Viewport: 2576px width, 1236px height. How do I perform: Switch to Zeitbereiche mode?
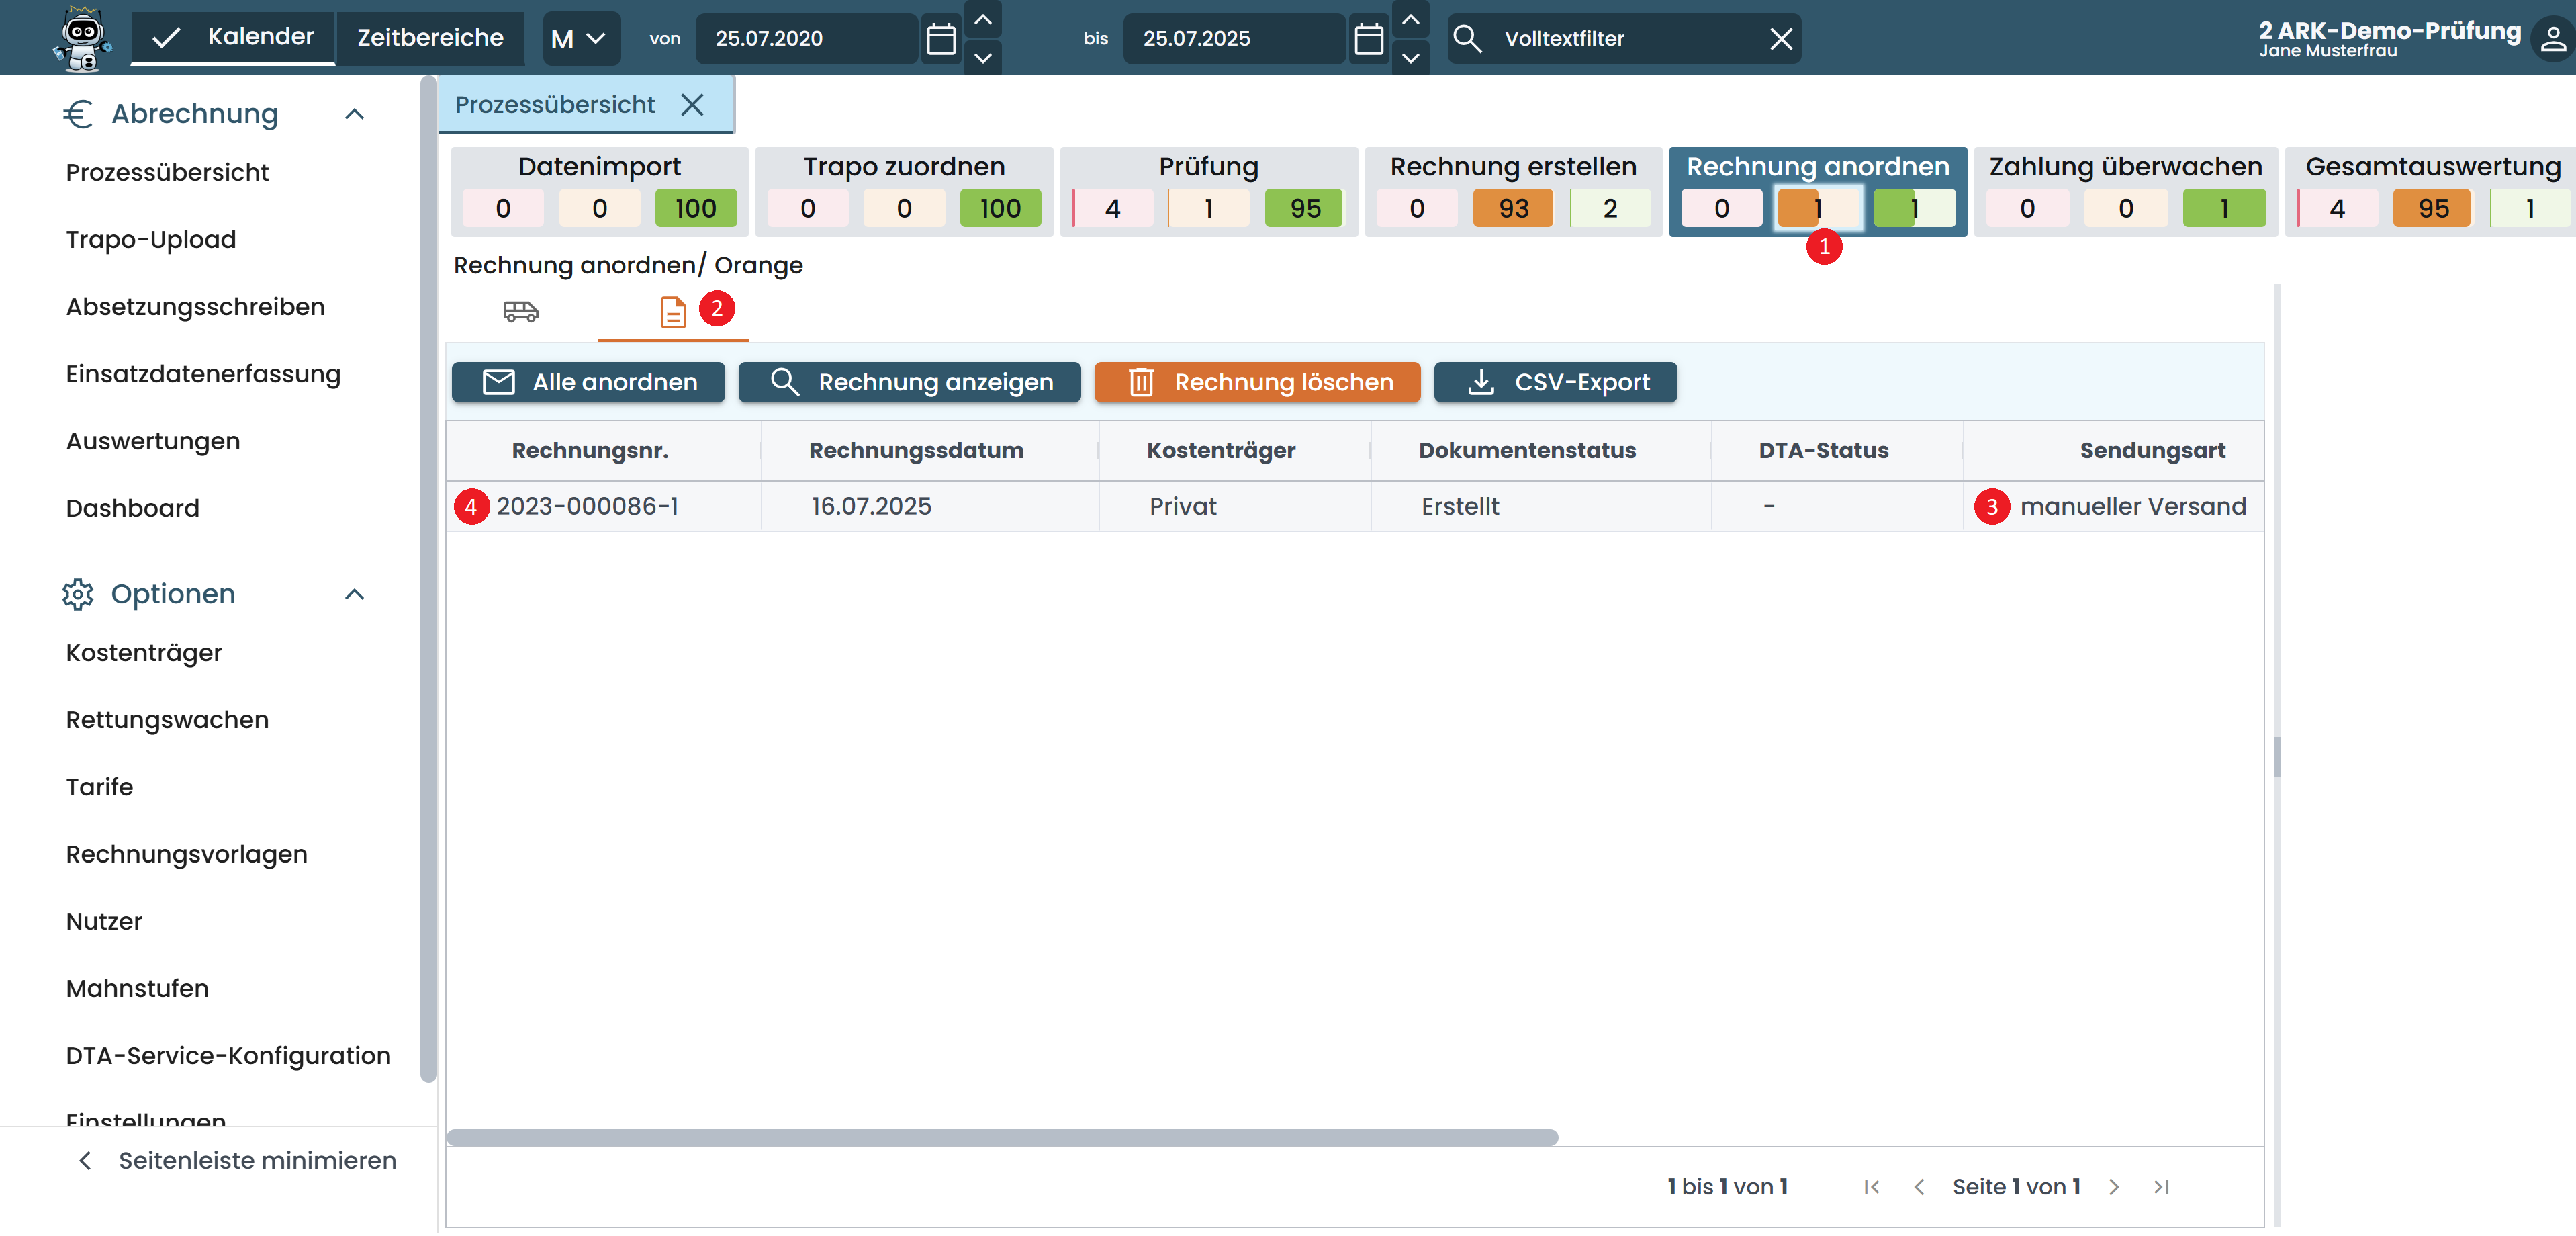[x=430, y=38]
